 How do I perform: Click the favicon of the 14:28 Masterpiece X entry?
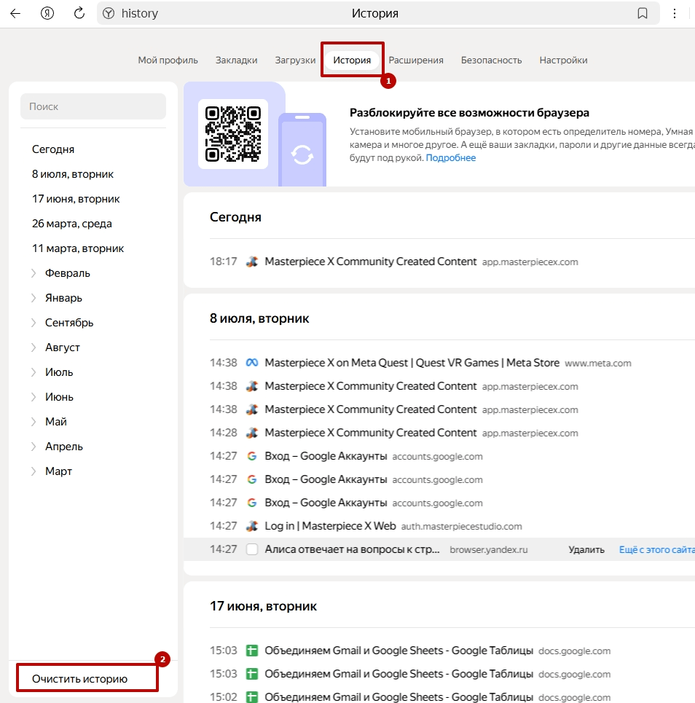[x=252, y=433]
